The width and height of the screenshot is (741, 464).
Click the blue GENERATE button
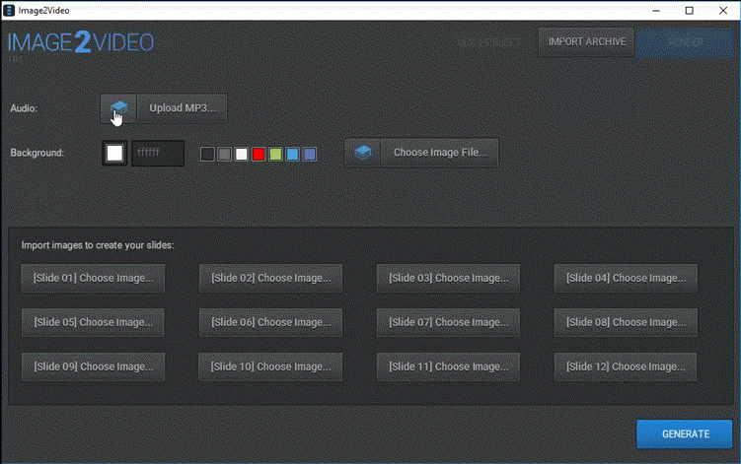click(x=685, y=433)
